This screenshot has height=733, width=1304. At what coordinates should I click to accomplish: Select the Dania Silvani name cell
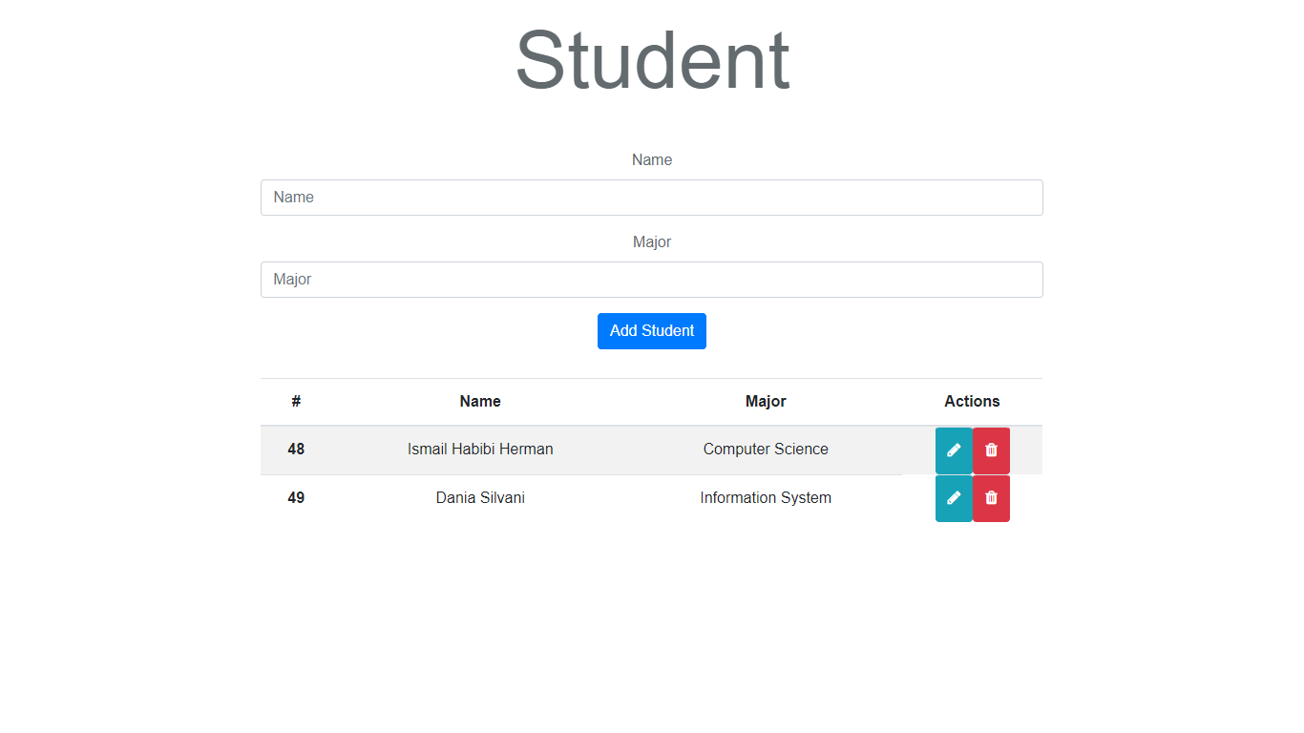point(480,498)
